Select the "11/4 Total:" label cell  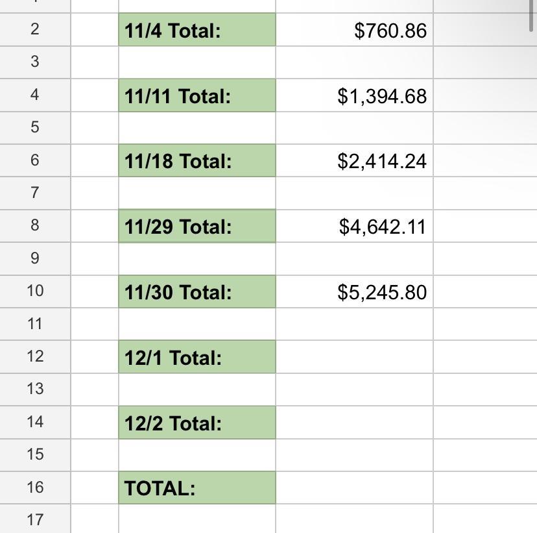coord(197,31)
